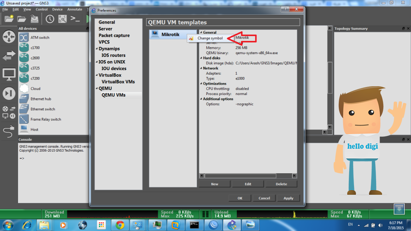Open the console connect icon in toolbar
Screen dimensions: 411x231
(x=75, y=19)
